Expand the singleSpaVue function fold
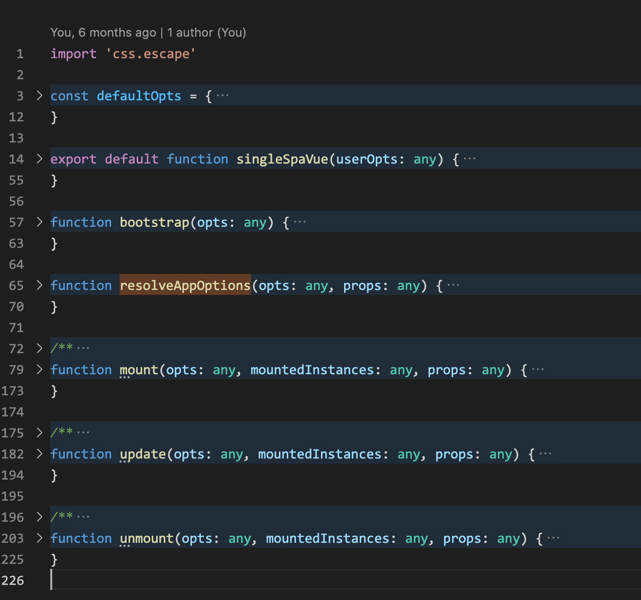This screenshot has height=600, width=641. [x=40, y=159]
